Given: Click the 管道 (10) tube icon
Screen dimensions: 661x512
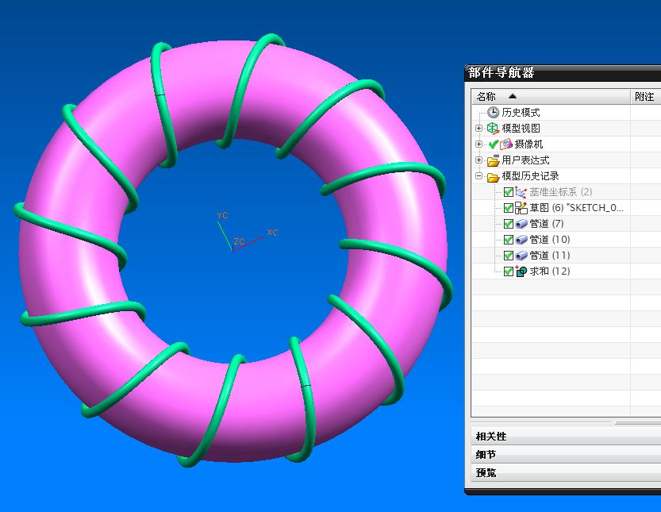Looking at the screenshot, I should 521,240.
